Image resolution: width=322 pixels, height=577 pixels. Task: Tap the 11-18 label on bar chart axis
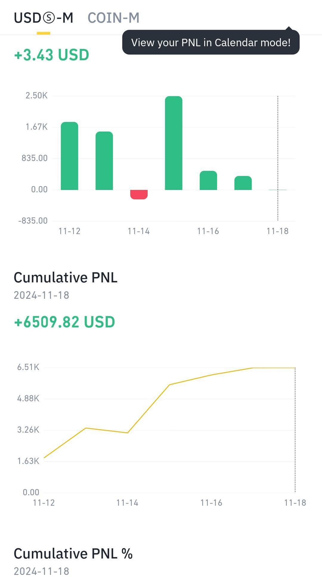point(278,231)
